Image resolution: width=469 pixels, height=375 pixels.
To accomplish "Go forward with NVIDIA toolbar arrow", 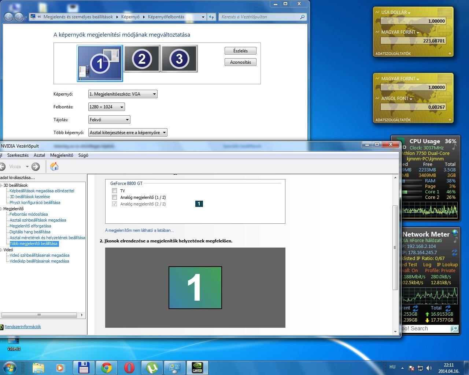I will (x=36, y=167).
